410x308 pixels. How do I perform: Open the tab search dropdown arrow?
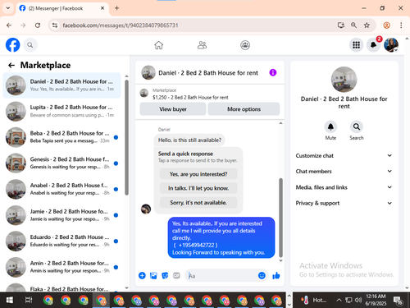tap(8, 8)
